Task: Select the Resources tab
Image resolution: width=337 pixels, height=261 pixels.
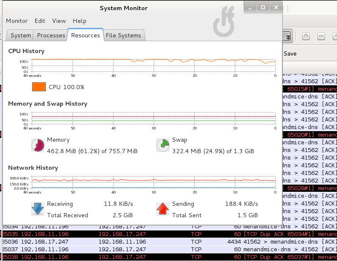Action: pos(86,35)
